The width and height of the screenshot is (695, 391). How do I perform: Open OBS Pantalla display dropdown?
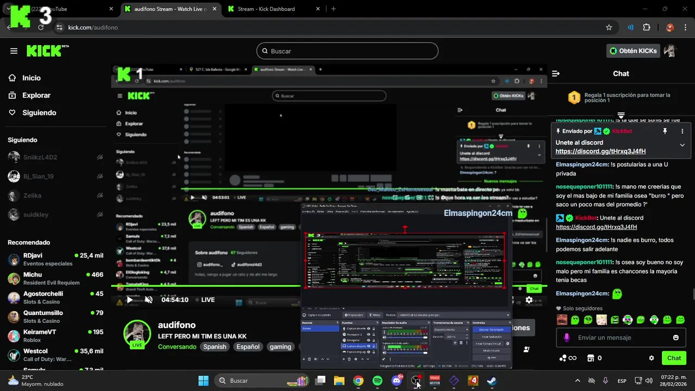(453, 315)
